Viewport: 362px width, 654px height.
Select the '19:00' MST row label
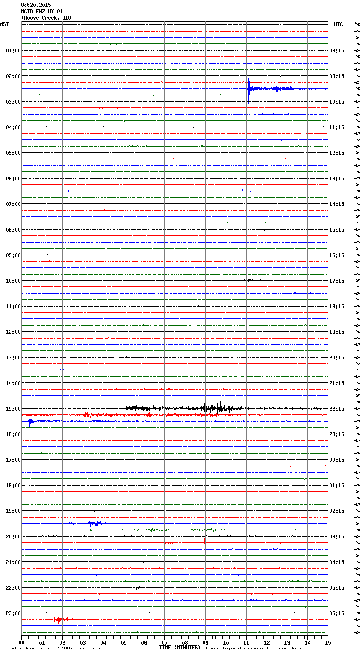[x=13, y=511]
